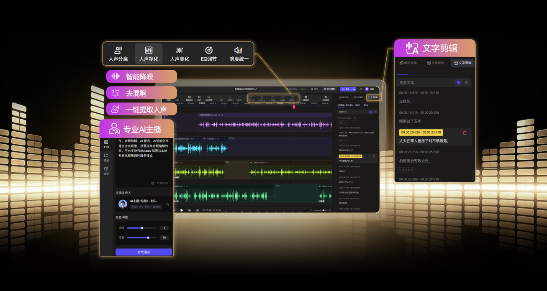Open the 文字剪辑 tab in large panel

click(462, 63)
